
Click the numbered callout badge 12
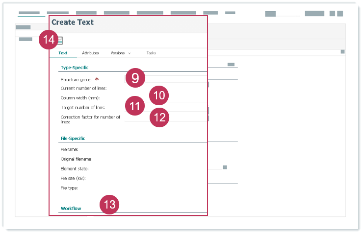(159, 117)
